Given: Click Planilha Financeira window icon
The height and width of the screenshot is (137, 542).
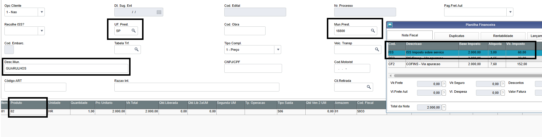Looking at the screenshot, I should point(390,25).
